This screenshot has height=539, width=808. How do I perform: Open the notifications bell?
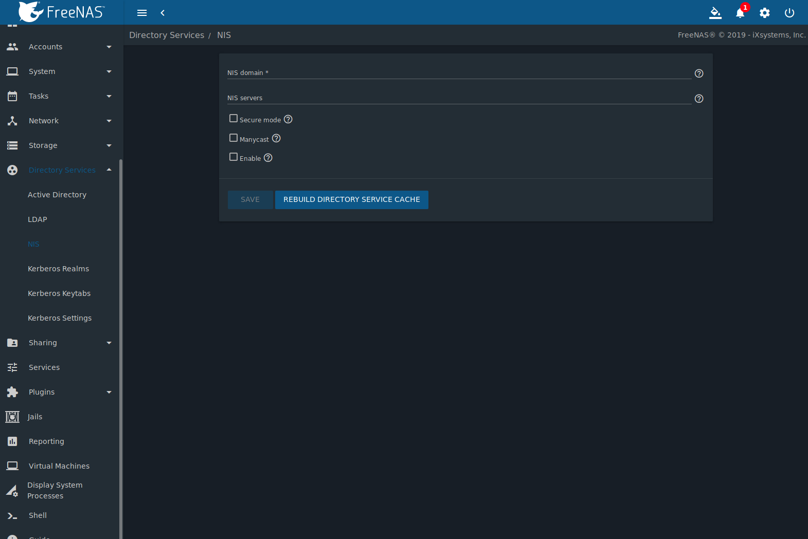tap(740, 13)
